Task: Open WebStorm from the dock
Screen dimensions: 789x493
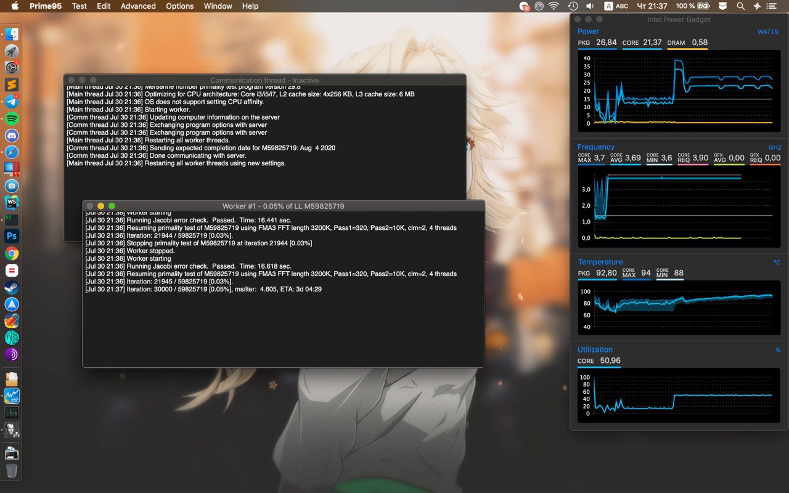Action: pos(12,202)
